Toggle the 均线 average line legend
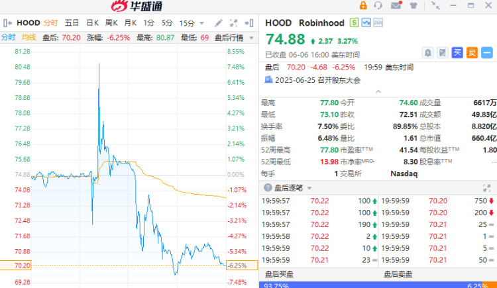The width and height of the screenshot is (497, 288). pyautogui.click(x=29, y=37)
